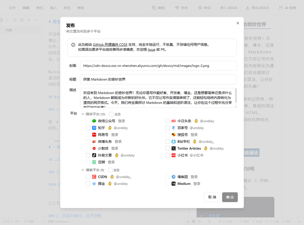The image size is (304, 225).
Task: Collapse the 媒体平台 (13) group
Action: [x=83, y=114]
